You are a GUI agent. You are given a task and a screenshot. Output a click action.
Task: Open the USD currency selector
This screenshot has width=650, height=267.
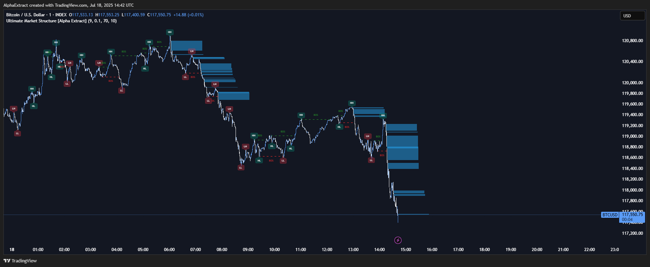tap(632, 16)
